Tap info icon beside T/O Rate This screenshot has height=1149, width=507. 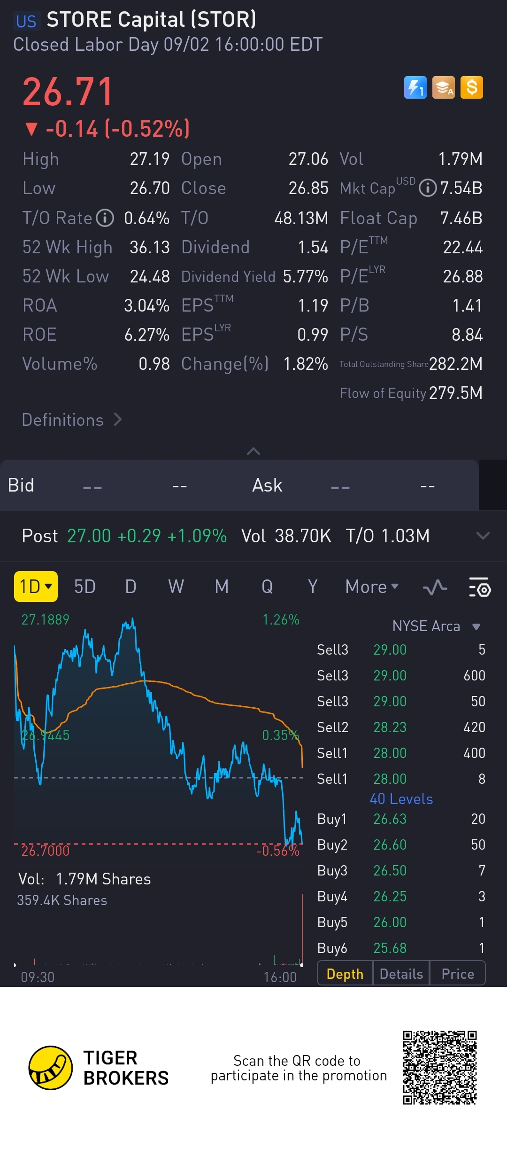tap(105, 218)
